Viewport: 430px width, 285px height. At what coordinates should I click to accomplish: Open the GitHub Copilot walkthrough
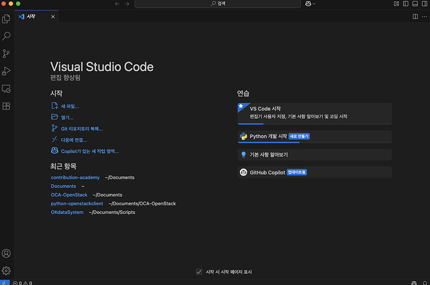(x=315, y=172)
